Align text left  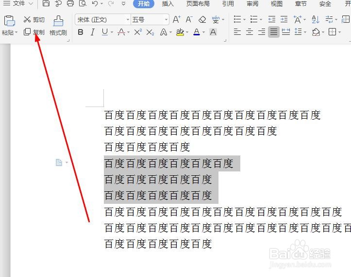[x=237, y=32]
